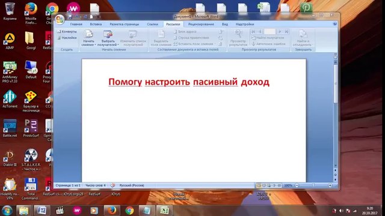Click the Save icon in the quick access toolbar
The image size is (385, 216).
click(70, 17)
